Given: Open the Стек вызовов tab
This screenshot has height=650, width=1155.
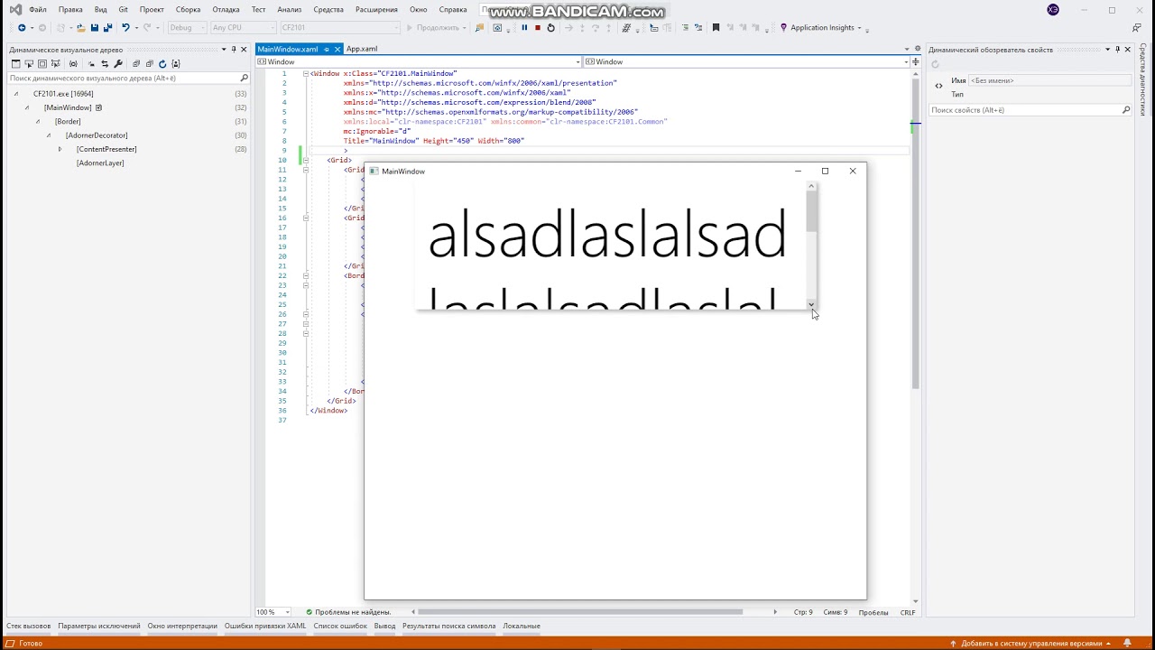Looking at the screenshot, I should click(x=29, y=626).
